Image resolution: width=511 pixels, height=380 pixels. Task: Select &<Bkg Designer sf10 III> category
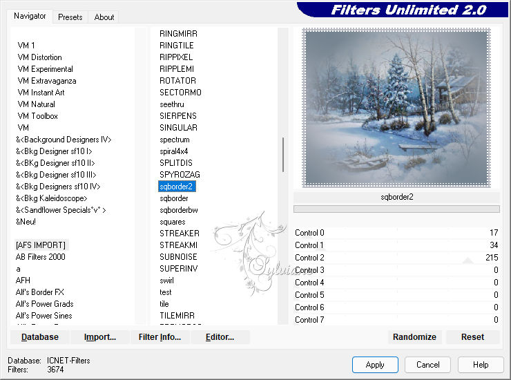pyautogui.click(x=56, y=175)
